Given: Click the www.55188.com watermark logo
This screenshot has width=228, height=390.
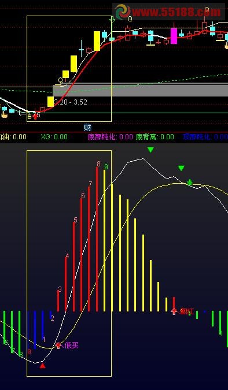Looking at the screenshot, I should pyautogui.click(x=169, y=12).
